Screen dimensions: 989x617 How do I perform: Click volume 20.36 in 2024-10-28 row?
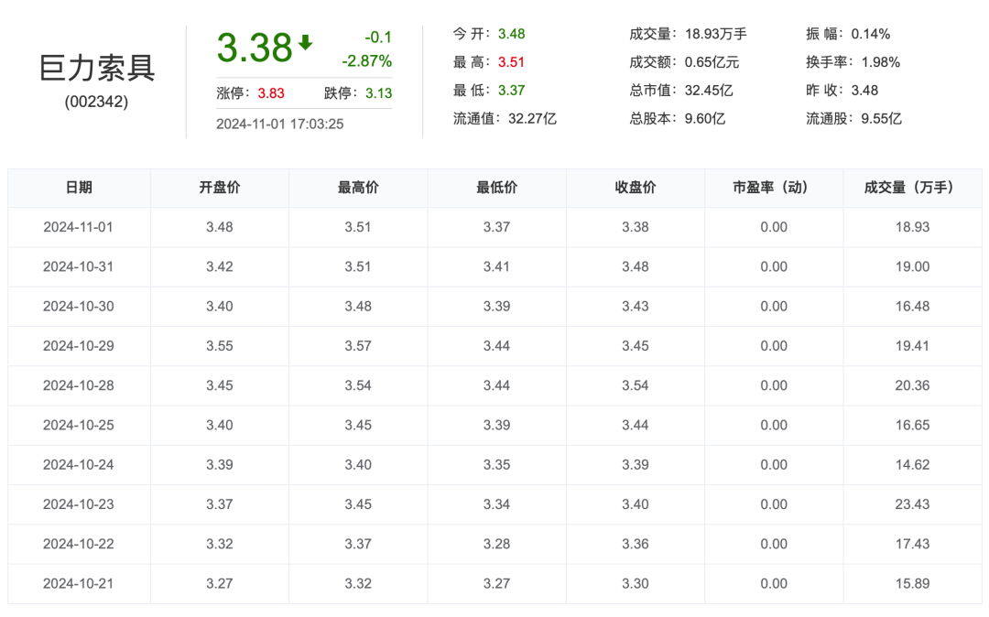click(913, 385)
